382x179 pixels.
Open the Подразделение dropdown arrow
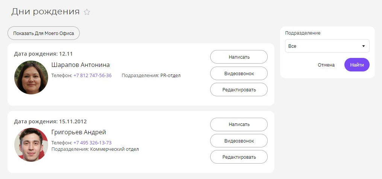pos(364,46)
